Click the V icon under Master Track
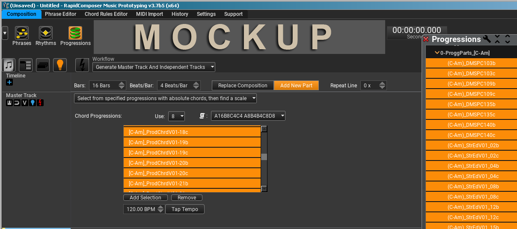The height and width of the screenshot is (229, 517). (25, 103)
